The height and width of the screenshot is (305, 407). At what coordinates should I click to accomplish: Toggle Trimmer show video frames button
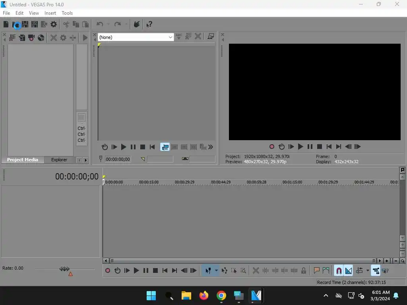pos(165,147)
